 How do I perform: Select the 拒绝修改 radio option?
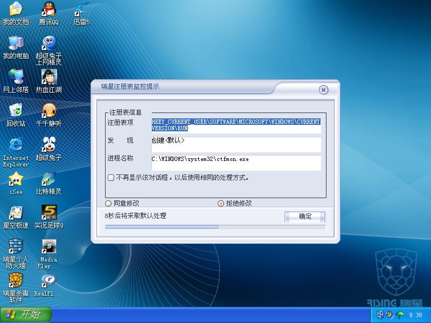(x=220, y=203)
